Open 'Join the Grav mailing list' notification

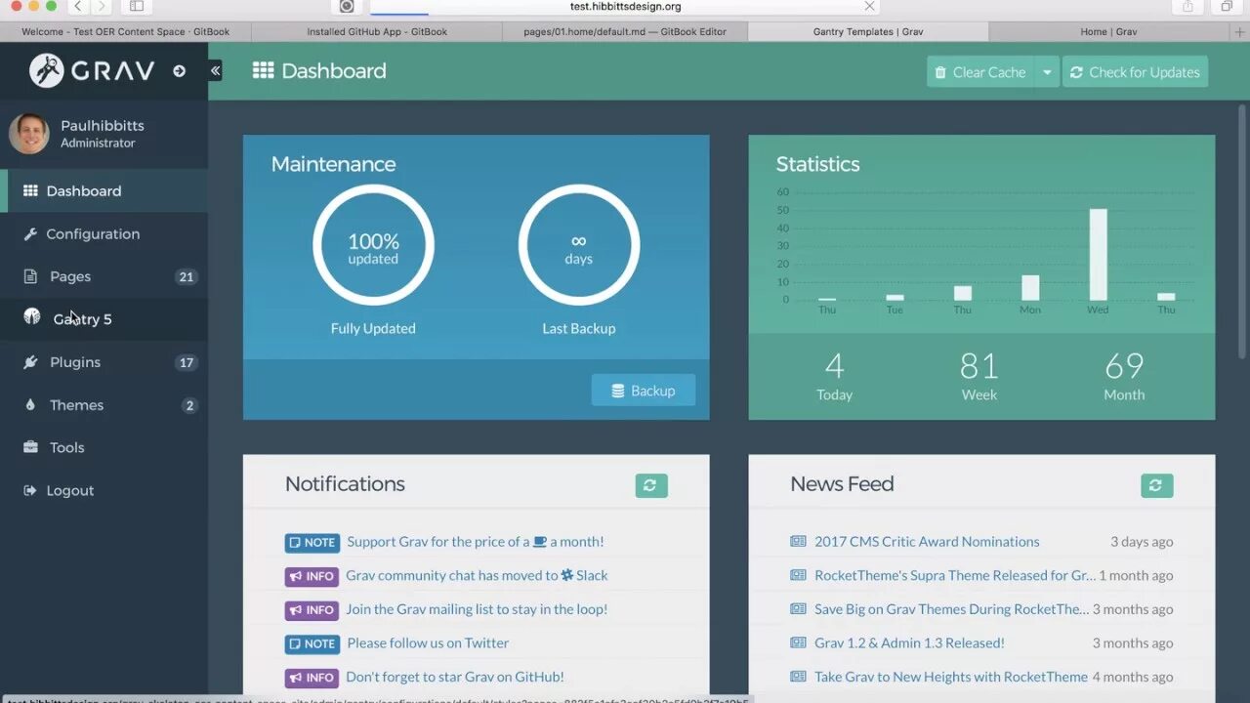point(477,608)
